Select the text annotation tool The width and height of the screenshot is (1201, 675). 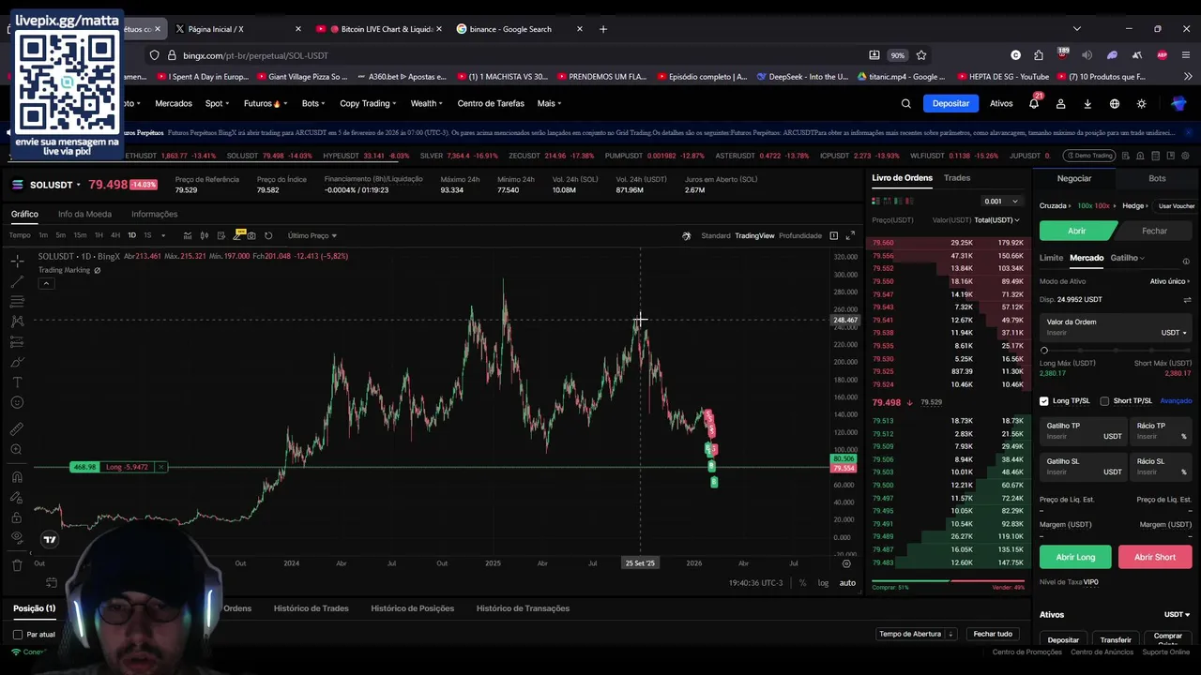[17, 382]
